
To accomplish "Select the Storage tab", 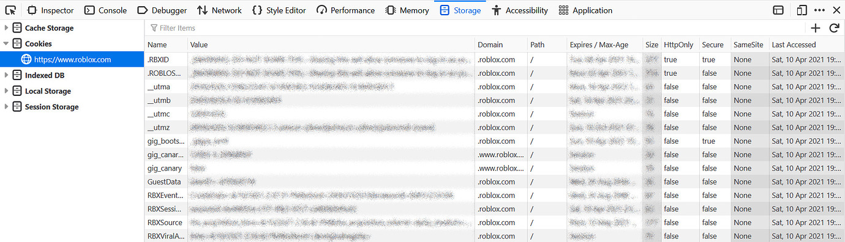I will point(460,10).
